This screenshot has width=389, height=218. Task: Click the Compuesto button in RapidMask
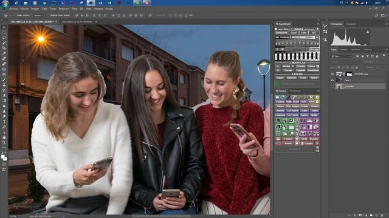(x=281, y=33)
